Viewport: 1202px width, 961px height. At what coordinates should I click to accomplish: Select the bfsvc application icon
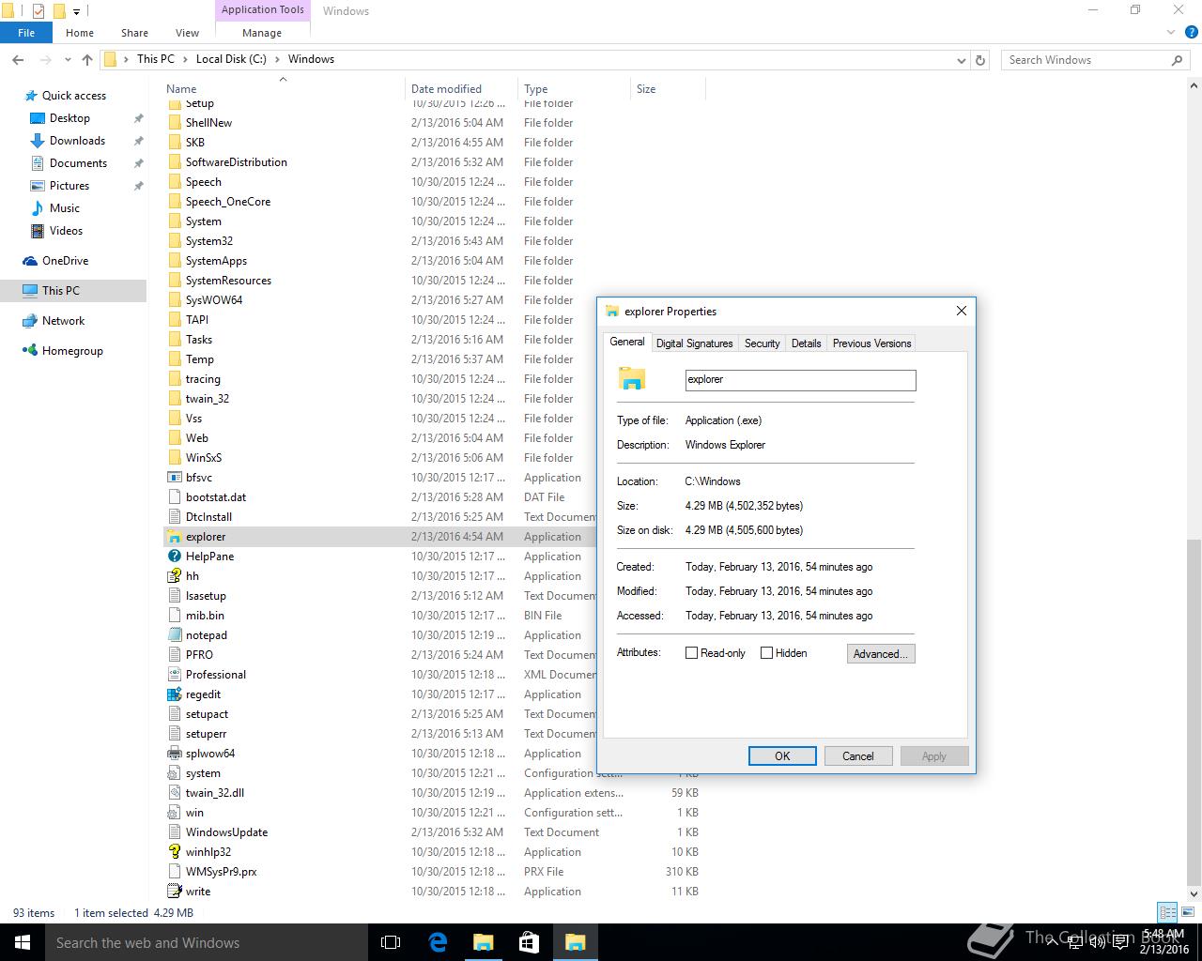[174, 478]
